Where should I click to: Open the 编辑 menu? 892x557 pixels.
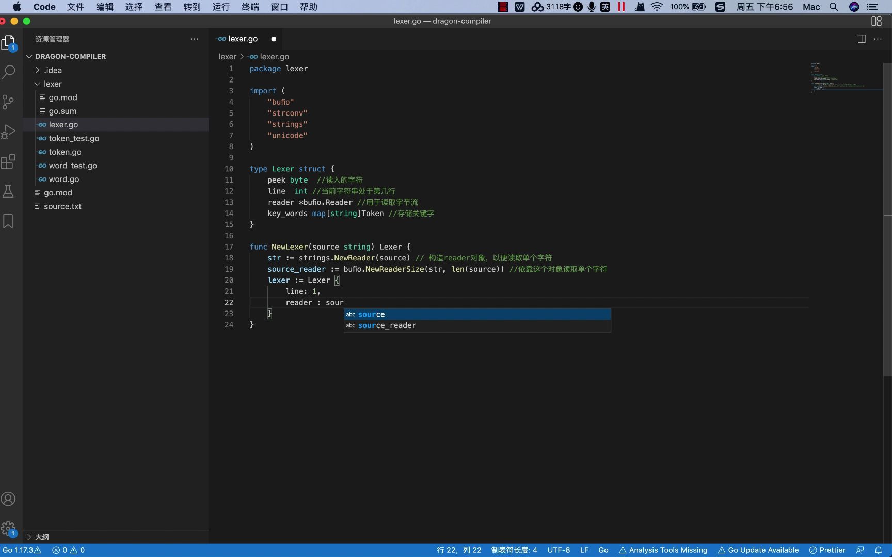coord(105,7)
